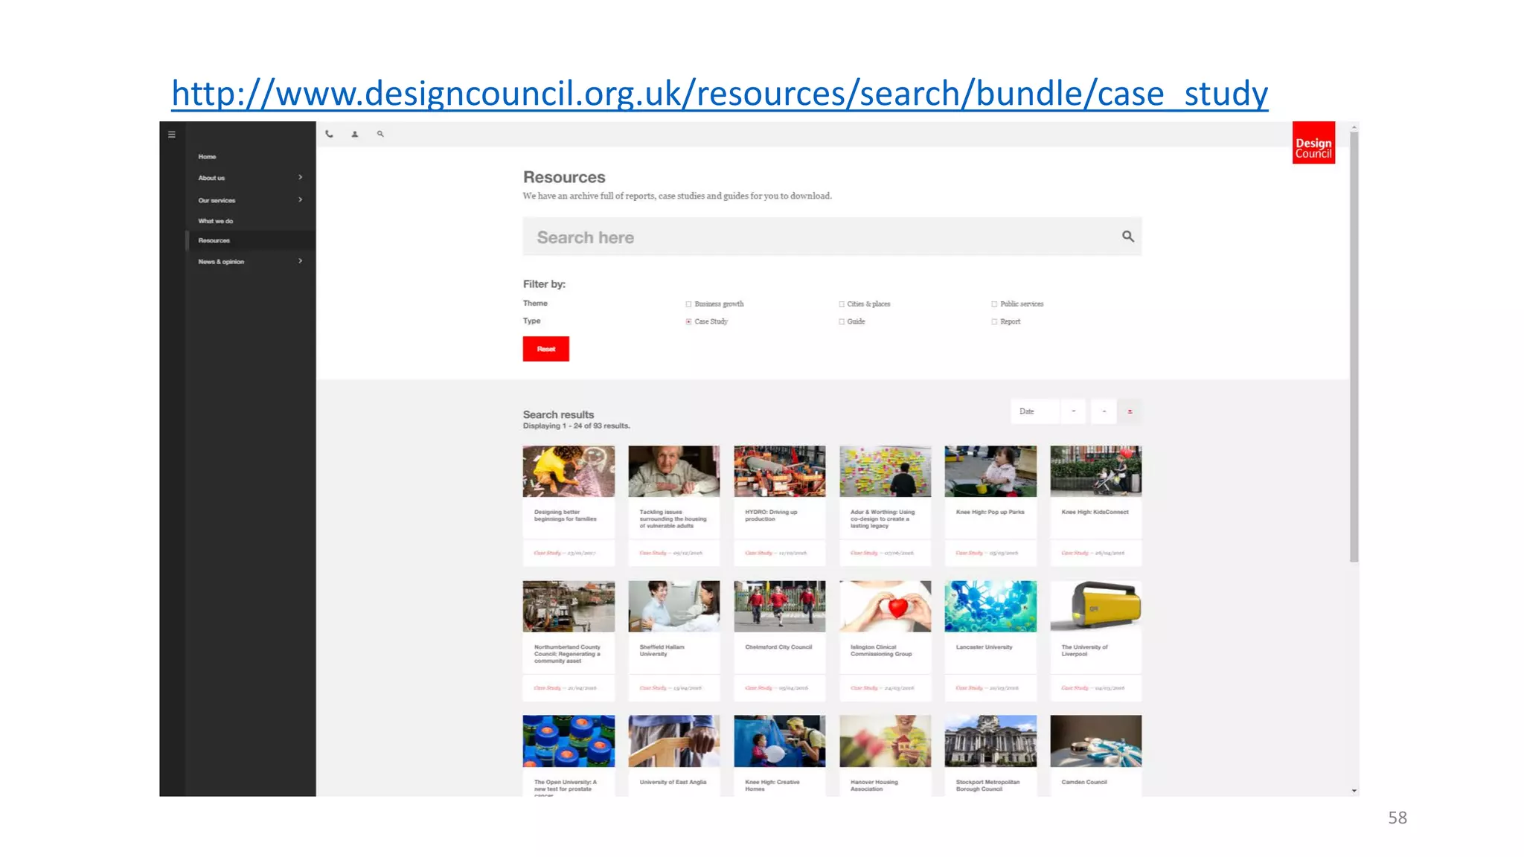Open Adur & Worthing case study thumbnail

[x=885, y=471]
